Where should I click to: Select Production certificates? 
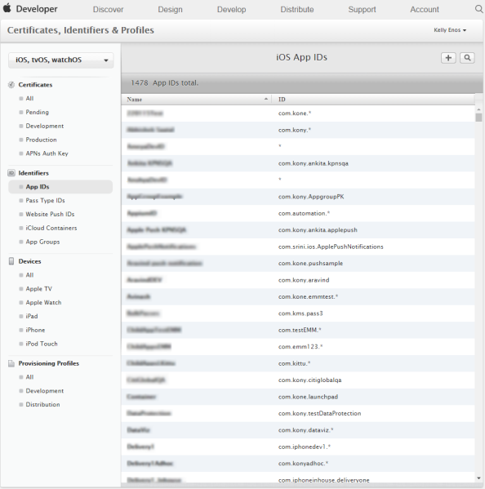tap(41, 140)
